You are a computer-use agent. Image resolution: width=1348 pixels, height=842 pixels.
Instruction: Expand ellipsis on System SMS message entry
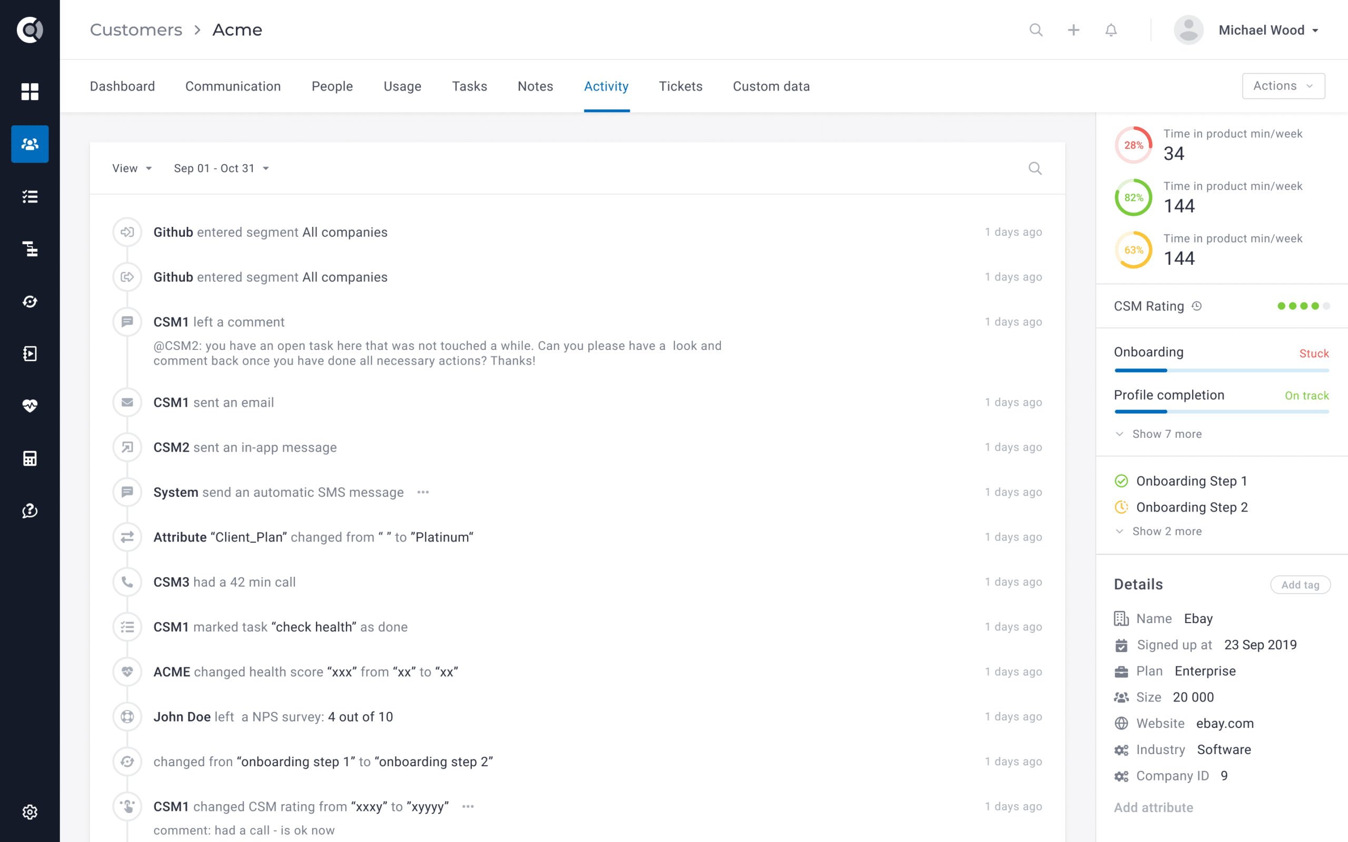point(423,492)
